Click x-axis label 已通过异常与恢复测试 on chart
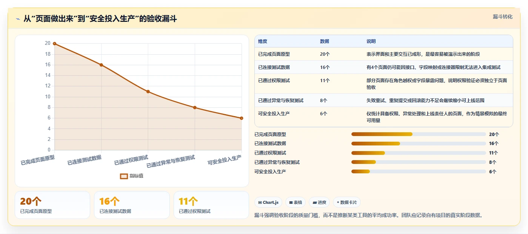528x234 pixels. pyautogui.click(x=171, y=162)
